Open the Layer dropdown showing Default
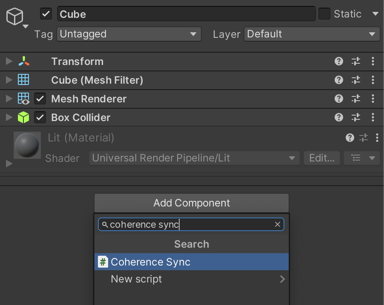Screen dimensions: 384x305 click(312, 34)
